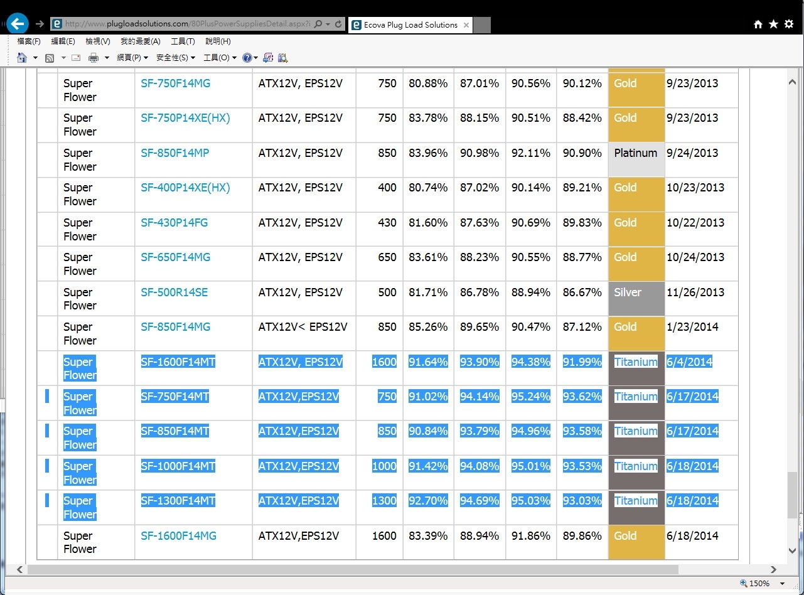Close the Ecova Plug Load Solutions tab

pos(466,25)
